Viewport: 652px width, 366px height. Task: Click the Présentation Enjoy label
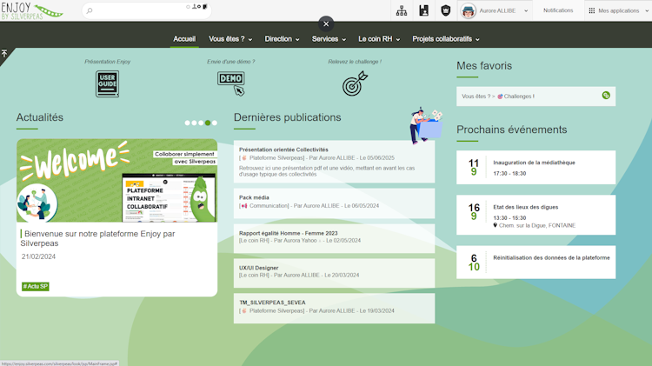click(107, 62)
